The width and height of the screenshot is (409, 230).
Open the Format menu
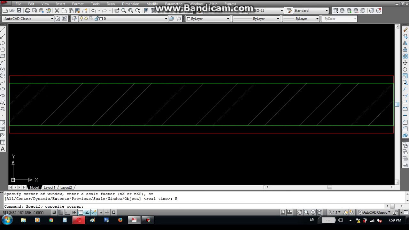click(78, 4)
